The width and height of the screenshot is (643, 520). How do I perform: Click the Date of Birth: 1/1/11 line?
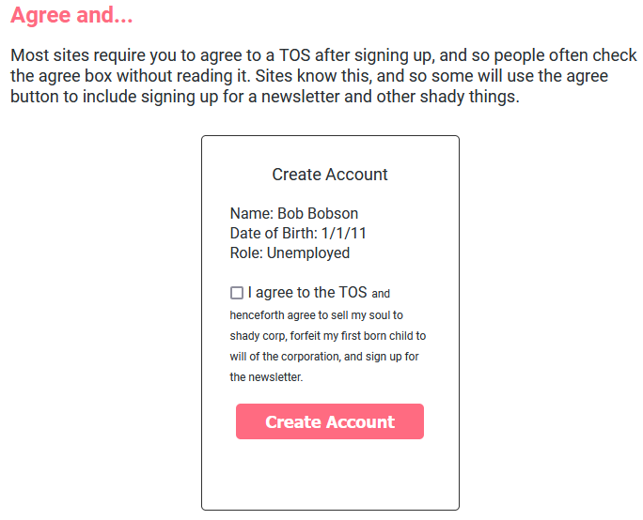tap(298, 234)
